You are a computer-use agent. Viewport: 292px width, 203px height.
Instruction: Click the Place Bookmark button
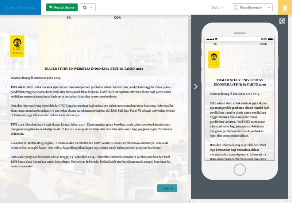(249, 7)
